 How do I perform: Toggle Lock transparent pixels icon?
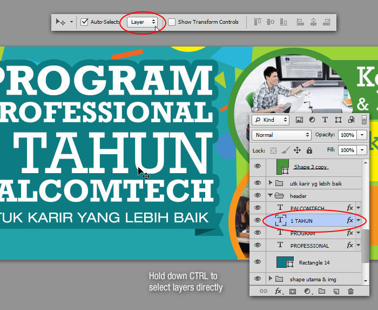tap(273, 150)
